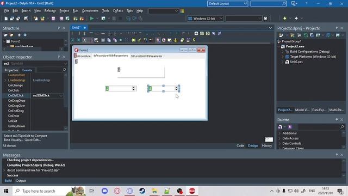This screenshot has width=348, height=196.
Task: Toggle the pin on the Palette panel
Action: pyautogui.click(x=337, y=120)
